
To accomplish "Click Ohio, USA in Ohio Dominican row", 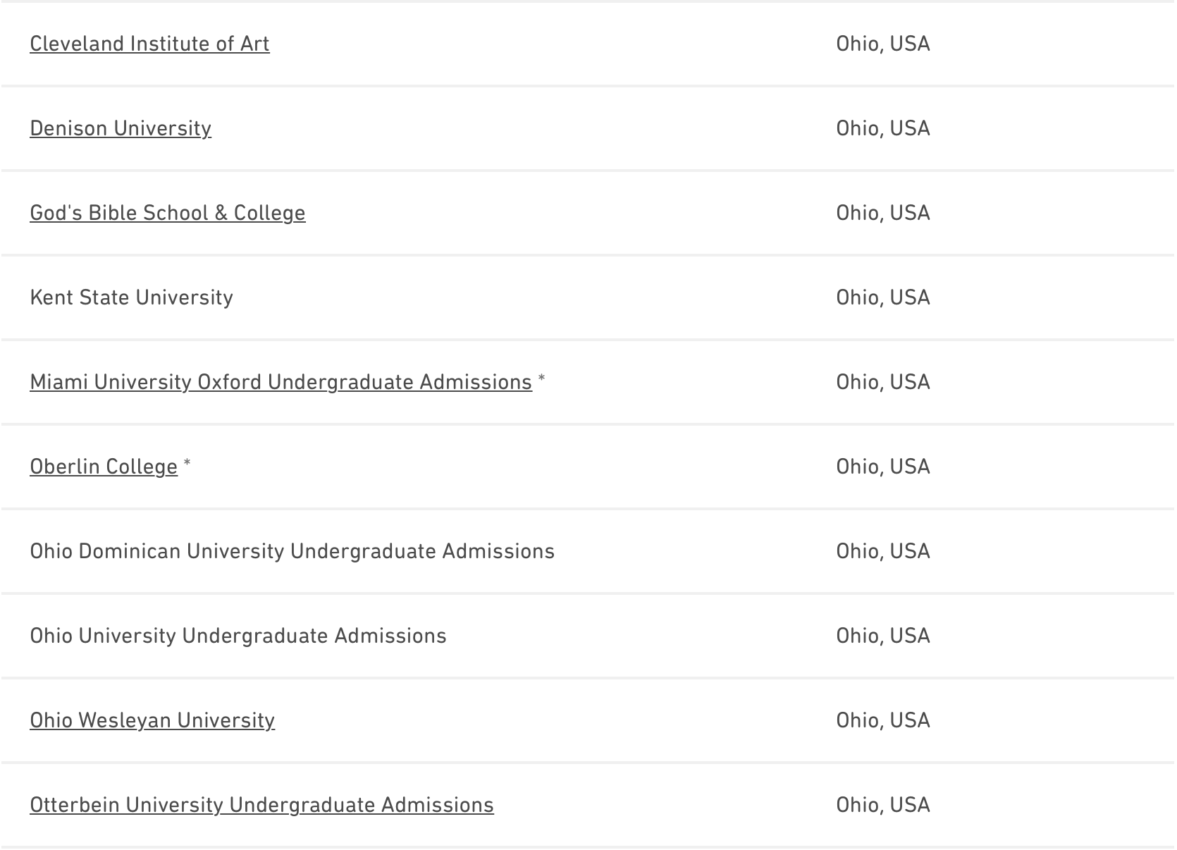I will click(883, 551).
